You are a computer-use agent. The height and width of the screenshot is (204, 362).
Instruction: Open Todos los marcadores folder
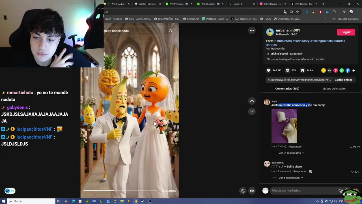346,19
